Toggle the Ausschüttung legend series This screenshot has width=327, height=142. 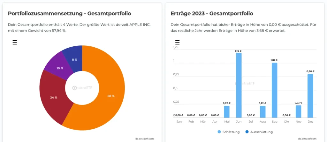click(259, 132)
